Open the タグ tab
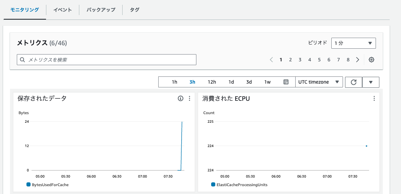Screen dimensions: 401x194 (135, 10)
